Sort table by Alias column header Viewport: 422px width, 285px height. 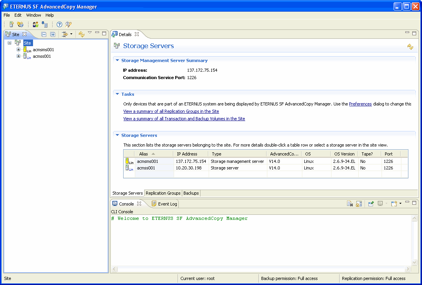pyautogui.click(x=153, y=154)
